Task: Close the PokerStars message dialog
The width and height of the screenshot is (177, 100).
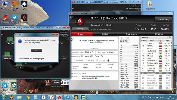Action: coord(55,34)
